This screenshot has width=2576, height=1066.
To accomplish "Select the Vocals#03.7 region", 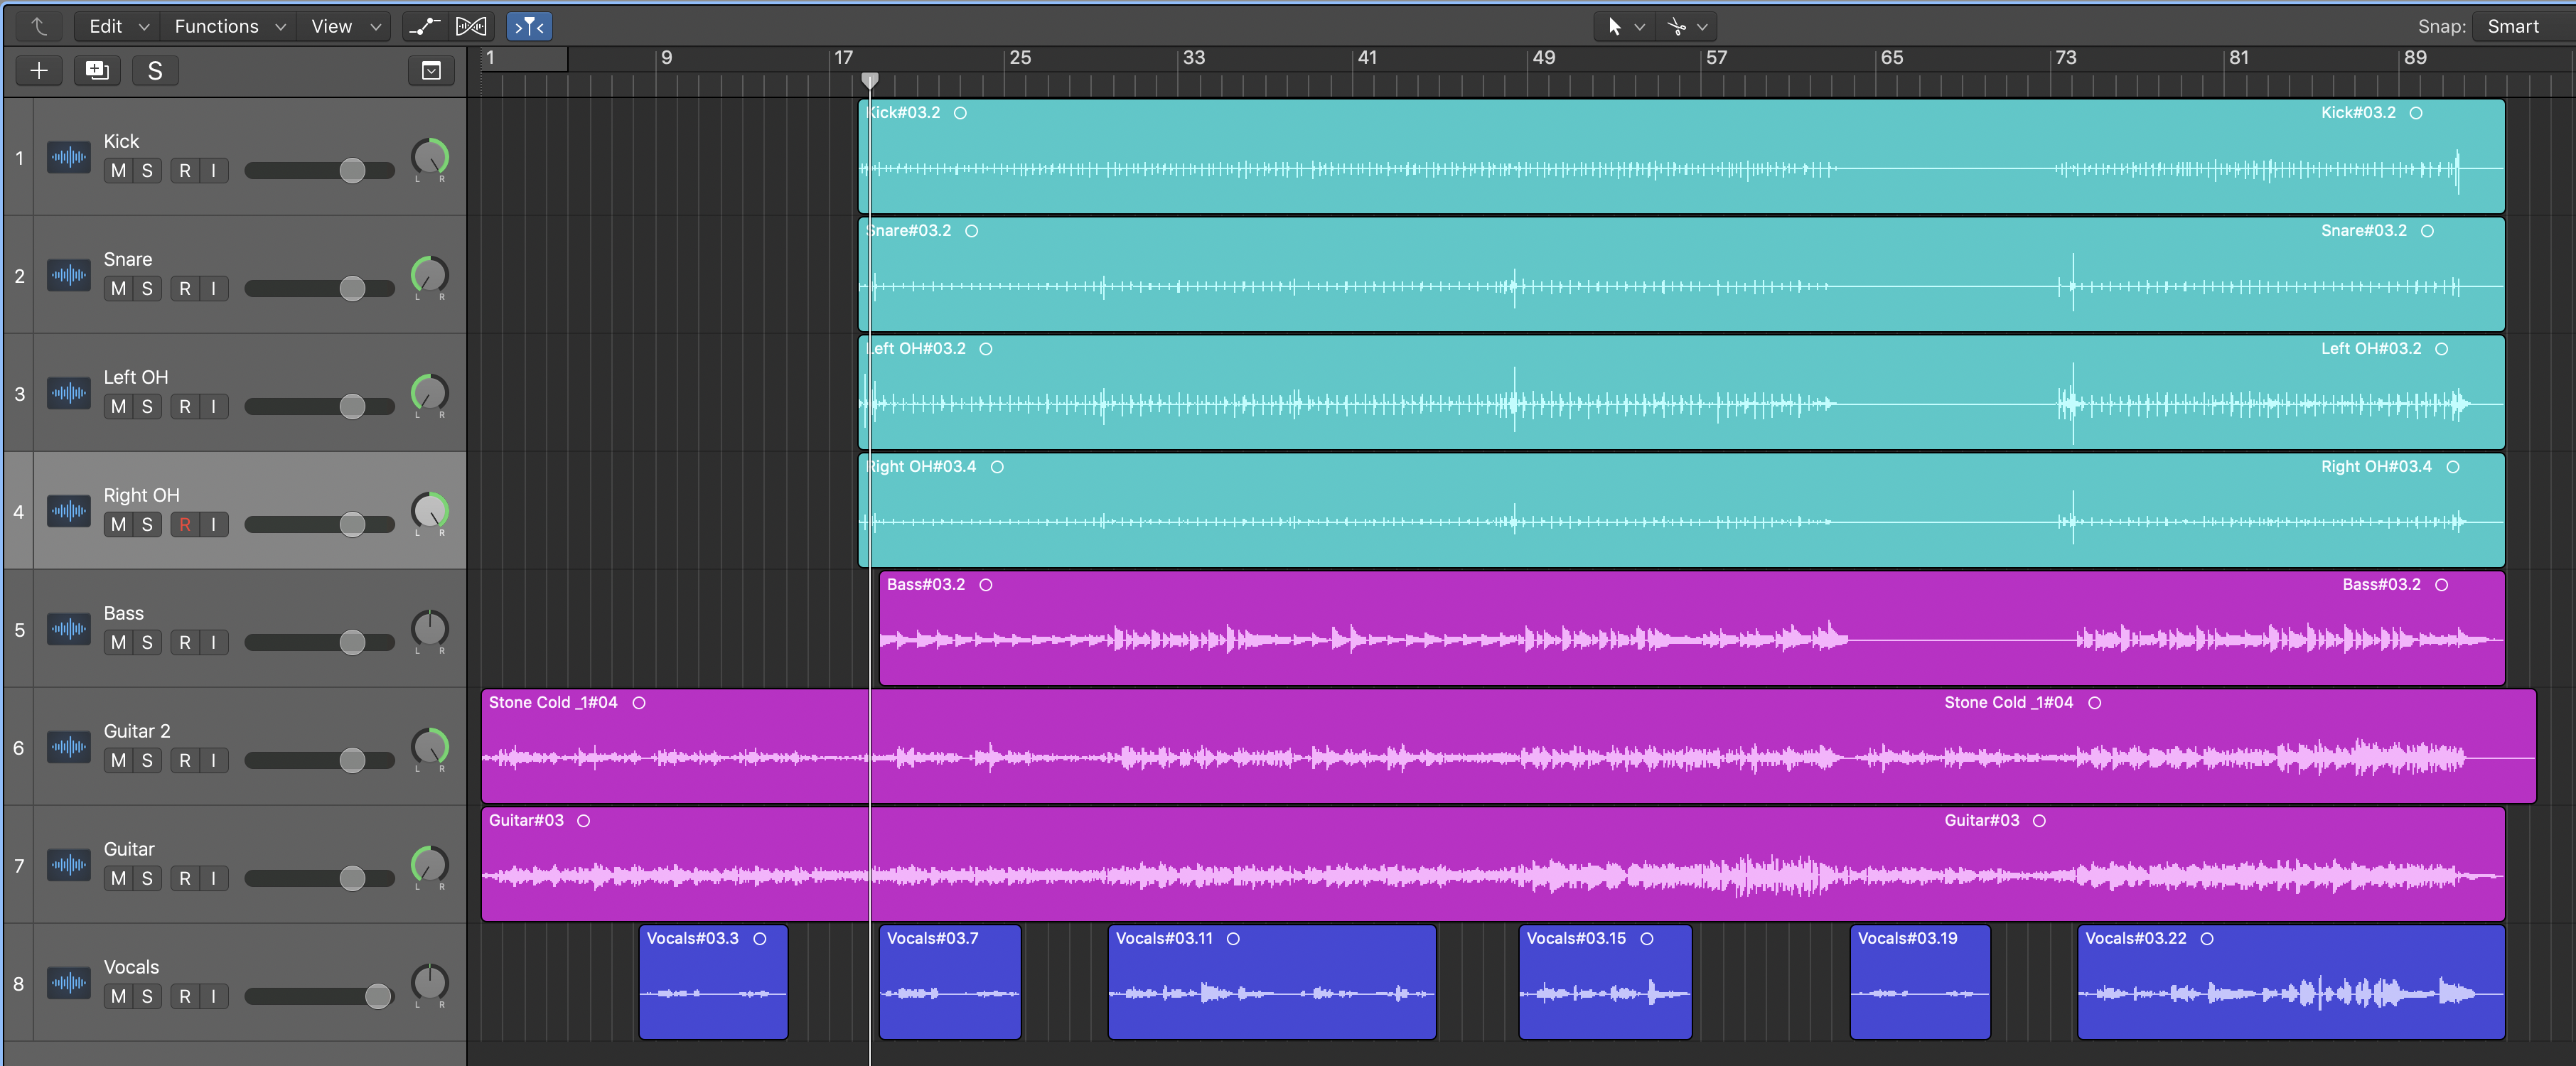I will (950, 983).
